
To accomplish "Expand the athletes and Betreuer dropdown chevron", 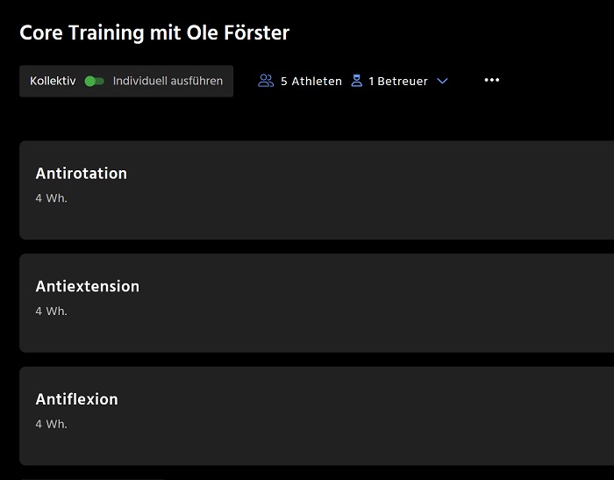I will coord(442,81).
